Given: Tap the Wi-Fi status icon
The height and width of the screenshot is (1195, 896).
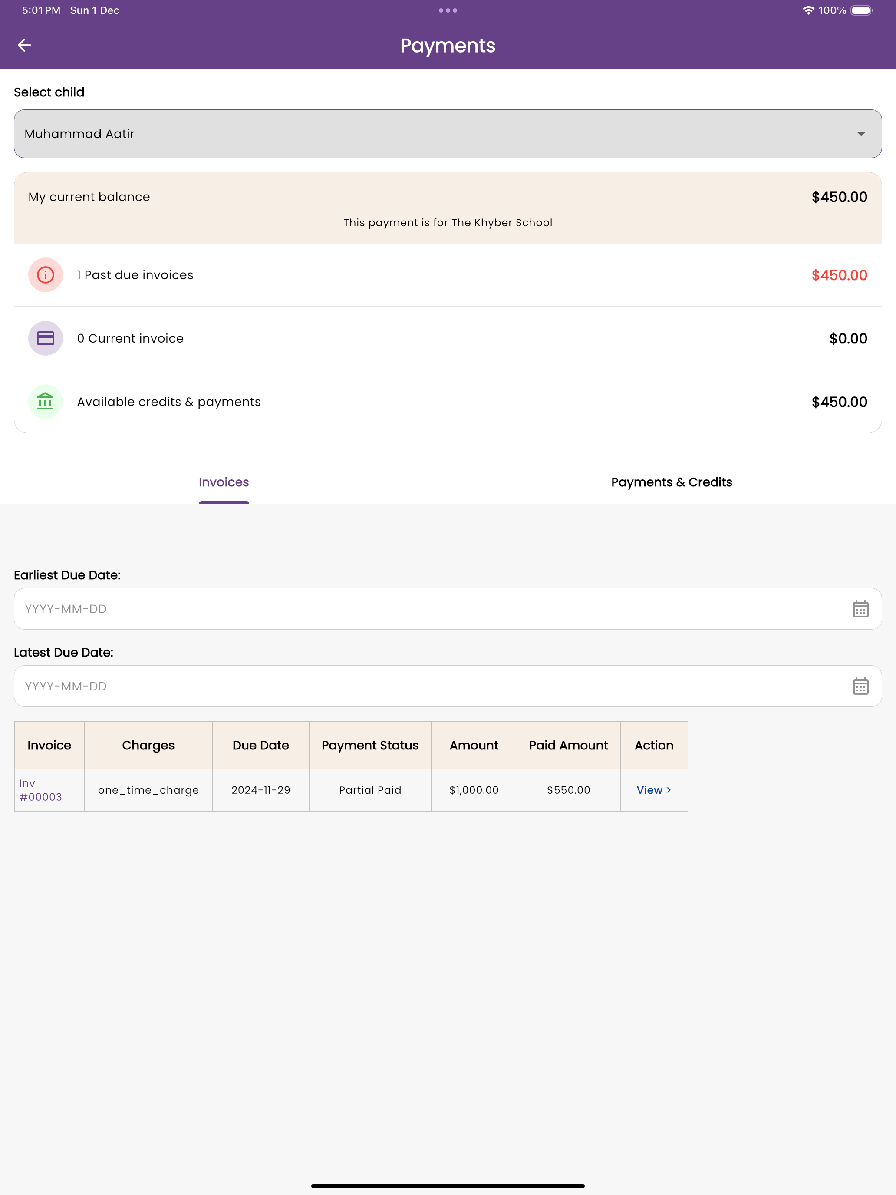Looking at the screenshot, I should [x=808, y=10].
